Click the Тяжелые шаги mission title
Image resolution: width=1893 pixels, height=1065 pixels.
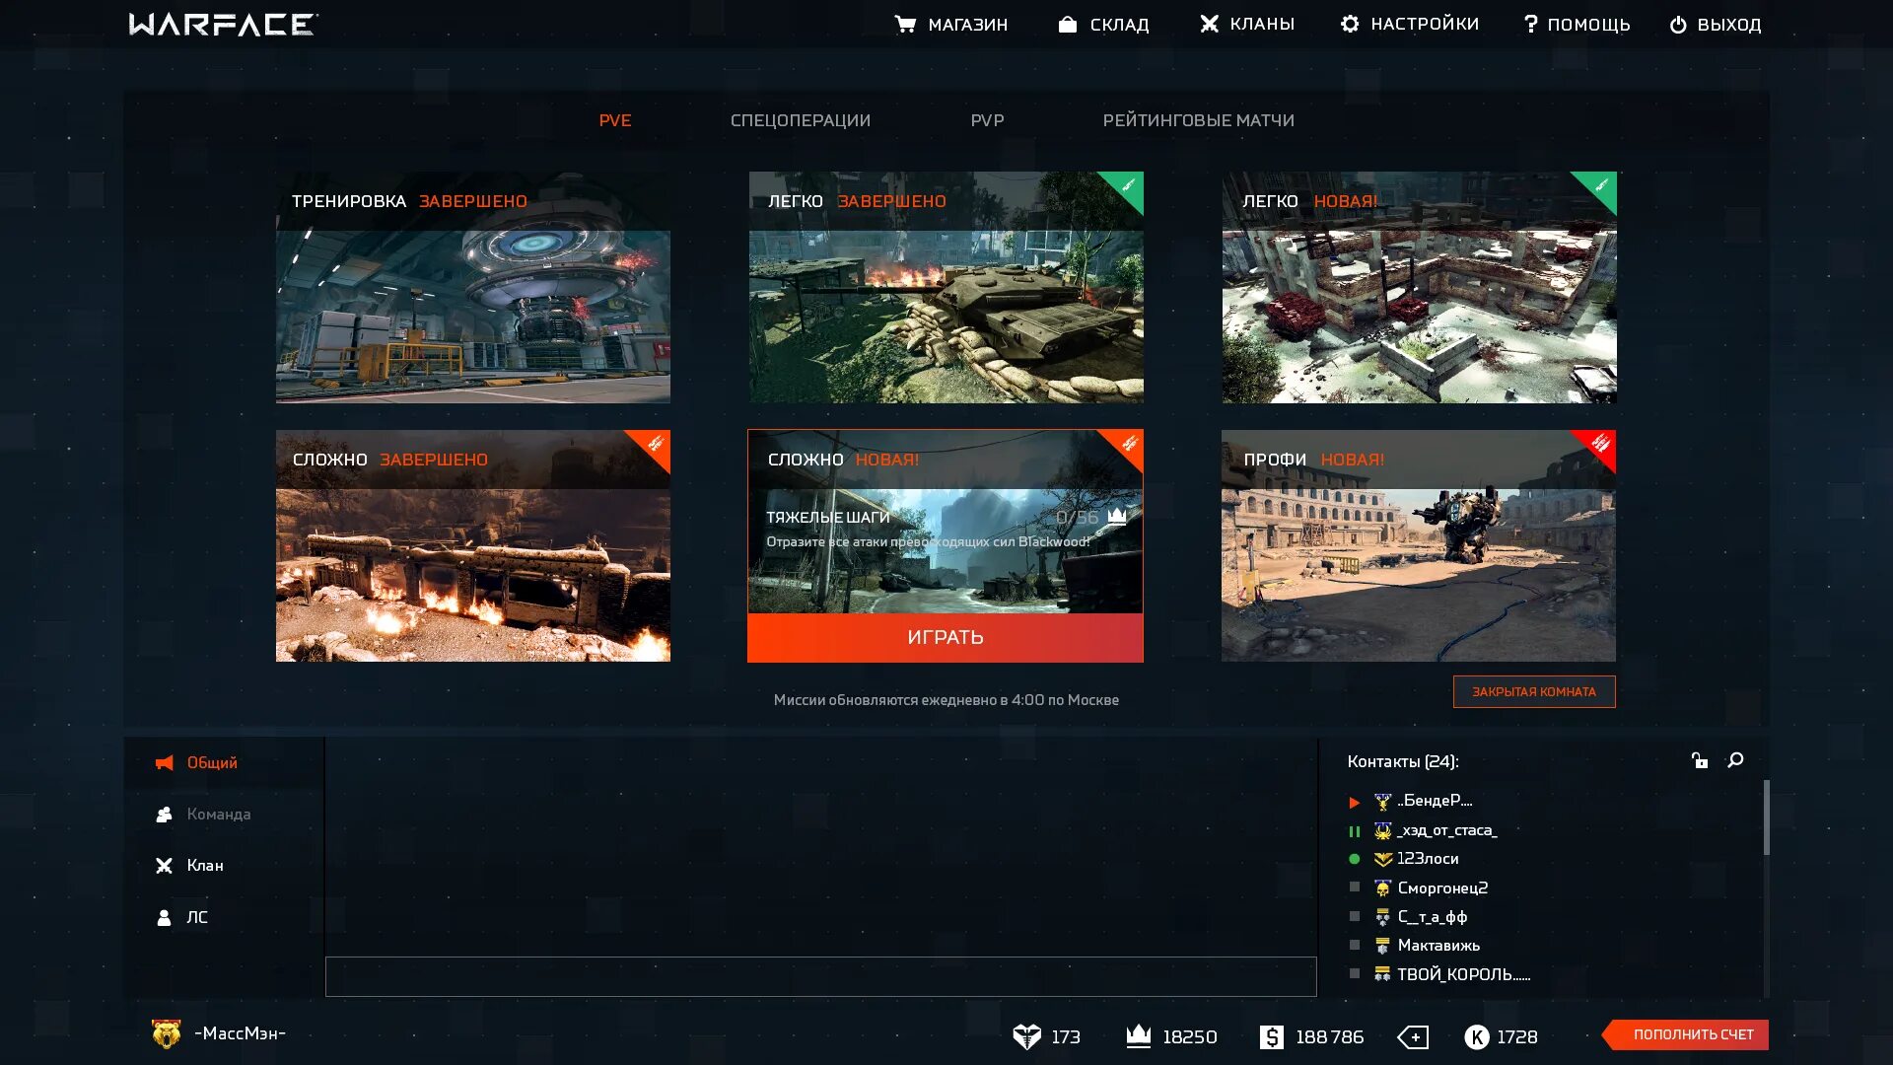[828, 517]
